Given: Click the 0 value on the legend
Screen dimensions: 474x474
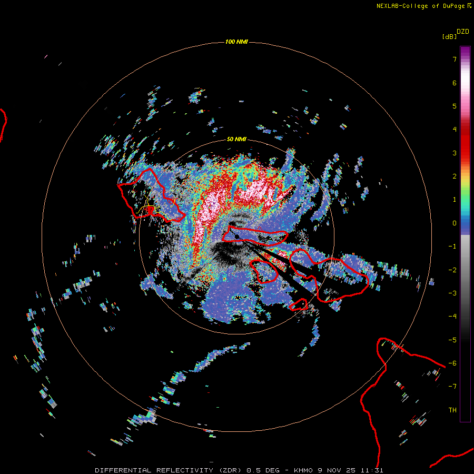Looking at the screenshot, I should click(x=455, y=223).
